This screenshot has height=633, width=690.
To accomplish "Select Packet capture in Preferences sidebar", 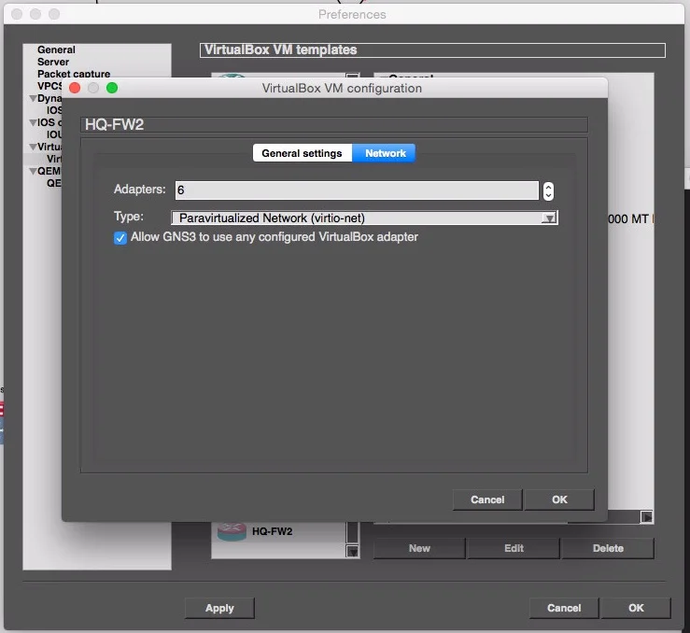I will click(x=74, y=74).
